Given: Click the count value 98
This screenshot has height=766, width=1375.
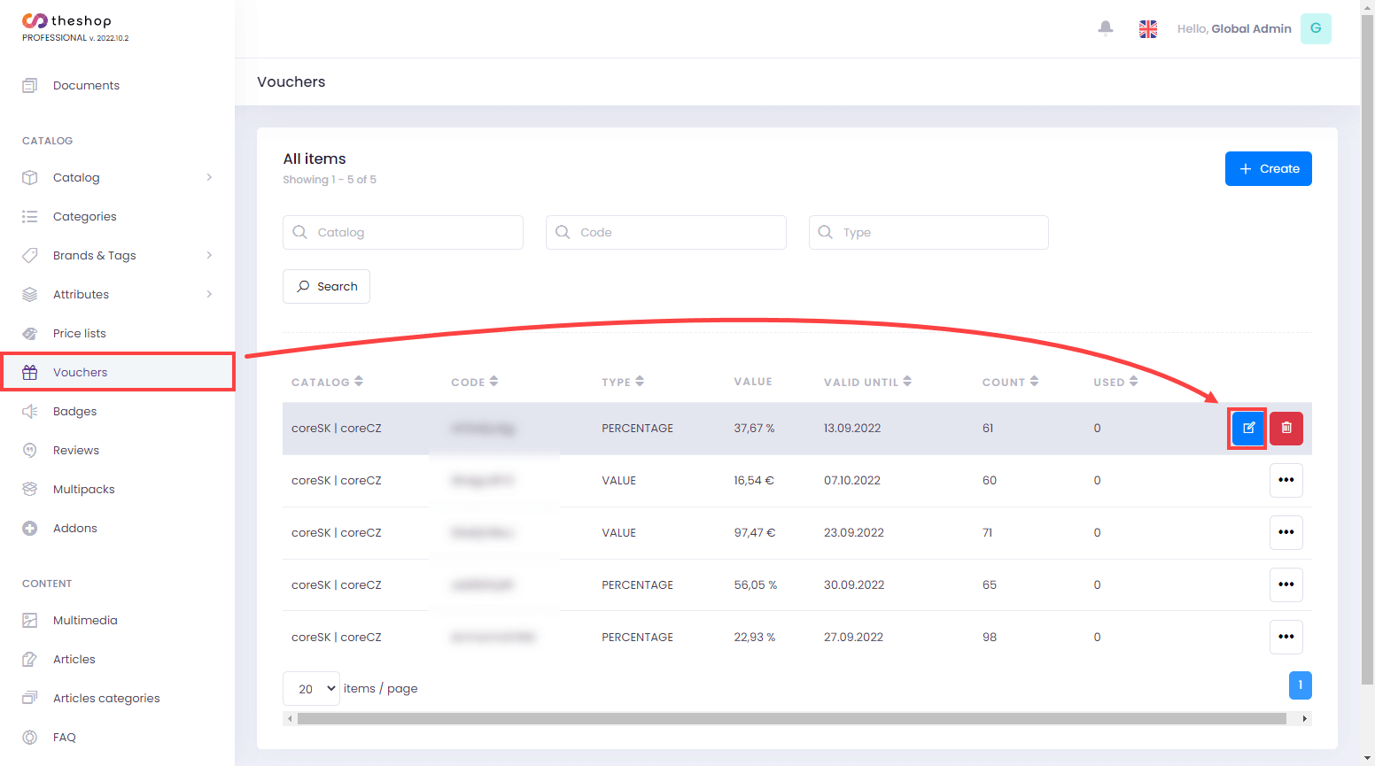Looking at the screenshot, I should 990,637.
